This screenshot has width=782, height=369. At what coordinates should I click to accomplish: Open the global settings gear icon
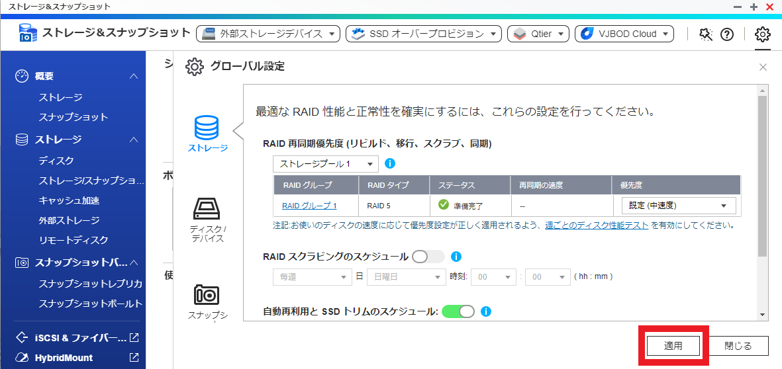pos(763,34)
